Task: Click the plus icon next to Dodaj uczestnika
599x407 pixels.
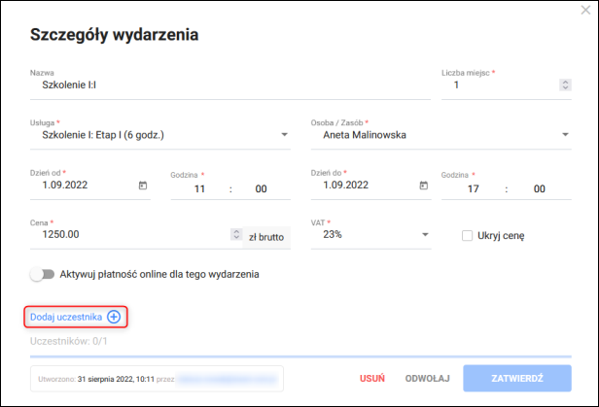Action: point(114,317)
